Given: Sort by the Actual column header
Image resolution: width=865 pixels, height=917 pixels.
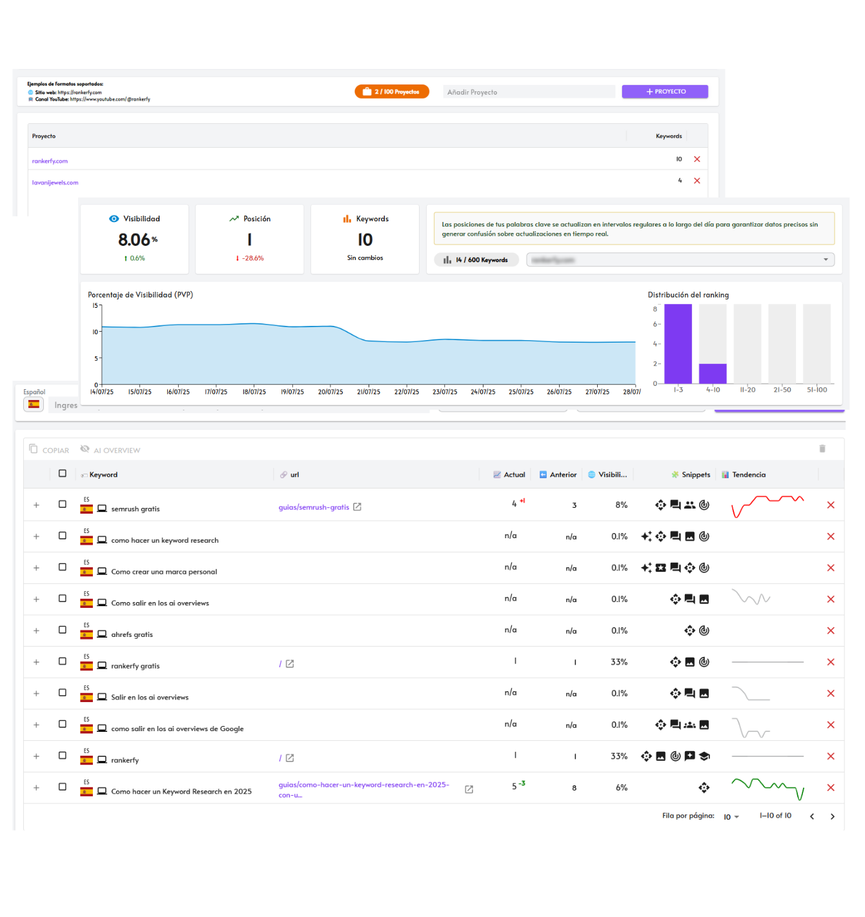Looking at the screenshot, I should coord(514,475).
